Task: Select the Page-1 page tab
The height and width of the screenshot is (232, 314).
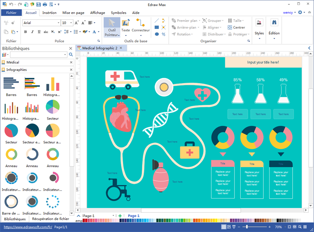Action: pyautogui.click(x=134, y=216)
